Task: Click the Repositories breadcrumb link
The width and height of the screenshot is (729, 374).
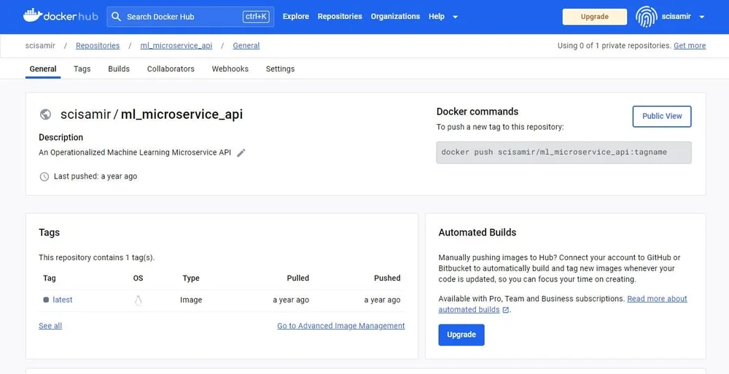Action: point(98,46)
